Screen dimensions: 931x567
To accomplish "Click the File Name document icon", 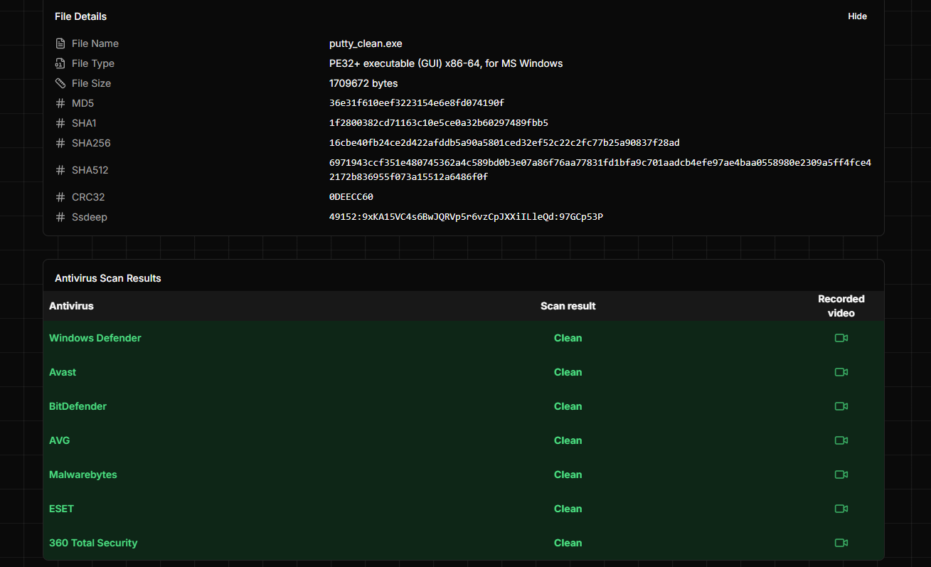I will point(60,43).
